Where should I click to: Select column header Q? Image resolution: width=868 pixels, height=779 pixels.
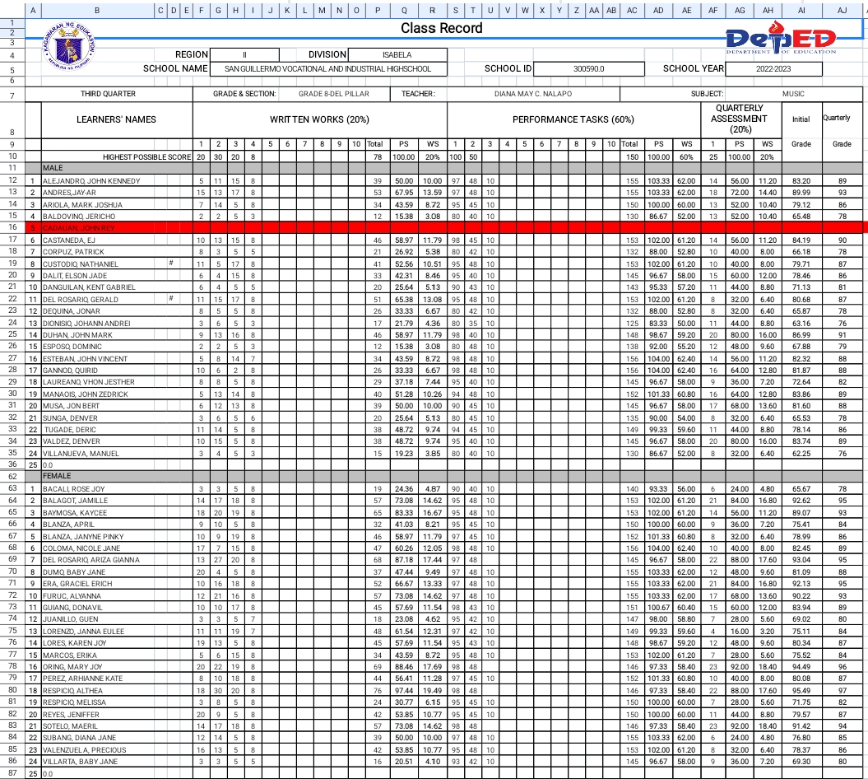[404, 10]
